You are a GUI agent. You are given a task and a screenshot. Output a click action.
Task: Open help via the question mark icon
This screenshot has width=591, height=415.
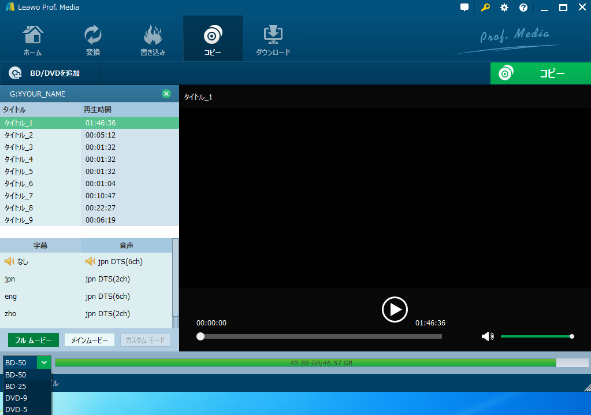523,8
